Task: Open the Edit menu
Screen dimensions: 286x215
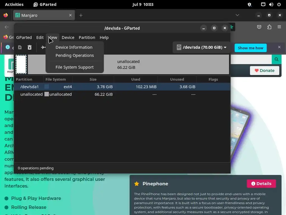Action: (x=40, y=38)
